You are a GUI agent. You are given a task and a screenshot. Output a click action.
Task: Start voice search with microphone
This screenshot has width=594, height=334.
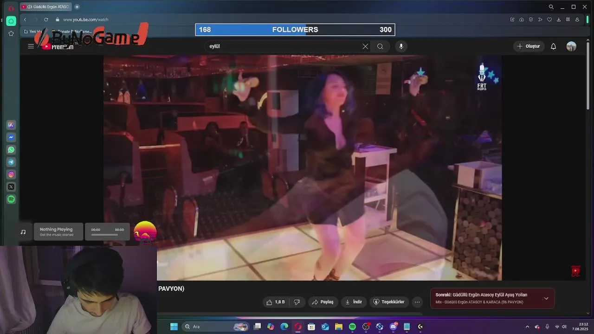(401, 46)
